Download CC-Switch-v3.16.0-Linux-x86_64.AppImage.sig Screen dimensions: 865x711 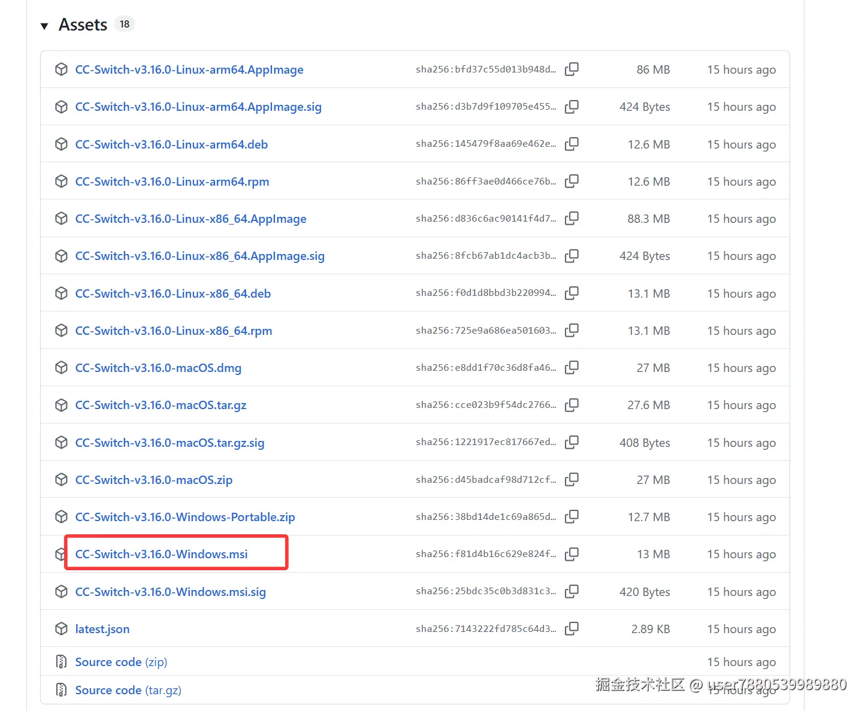tap(199, 256)
